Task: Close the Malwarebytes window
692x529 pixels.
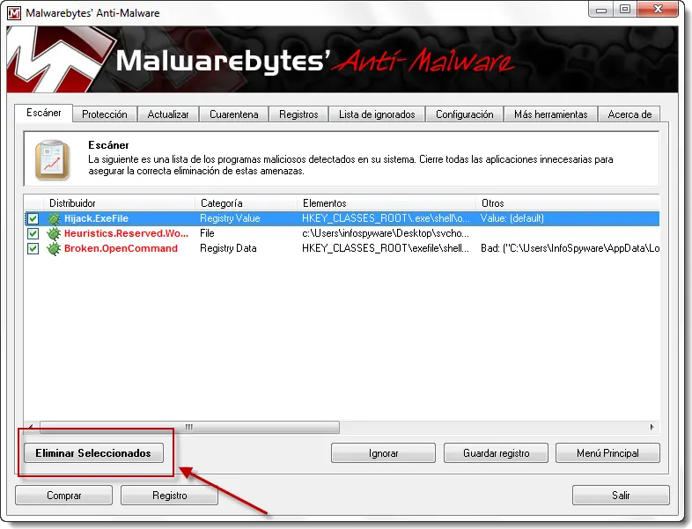Action: click(658, 10)
